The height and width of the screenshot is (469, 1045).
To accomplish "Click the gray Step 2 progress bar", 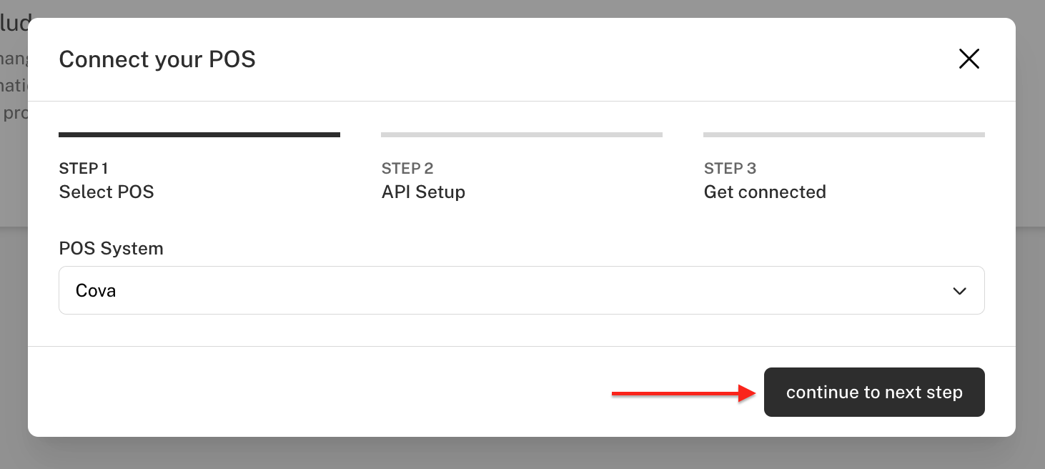I will (522, 134).
